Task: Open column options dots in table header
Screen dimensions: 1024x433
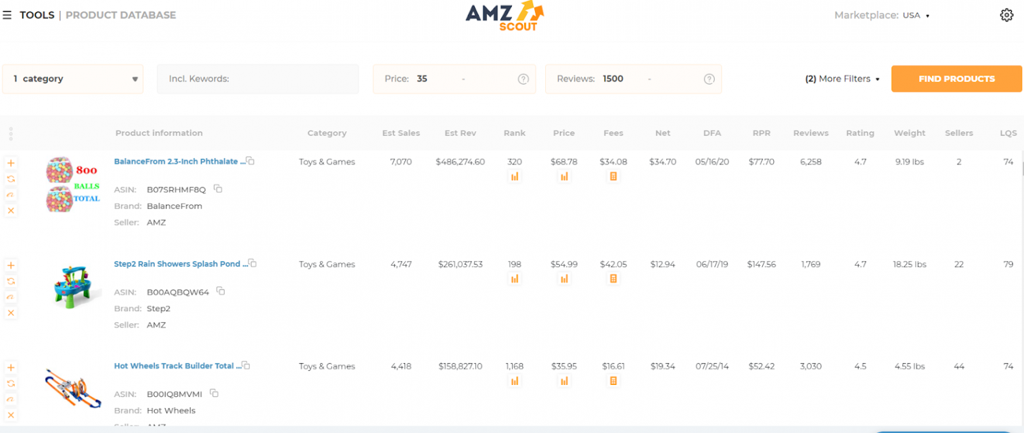Action: tap(11, 133)
